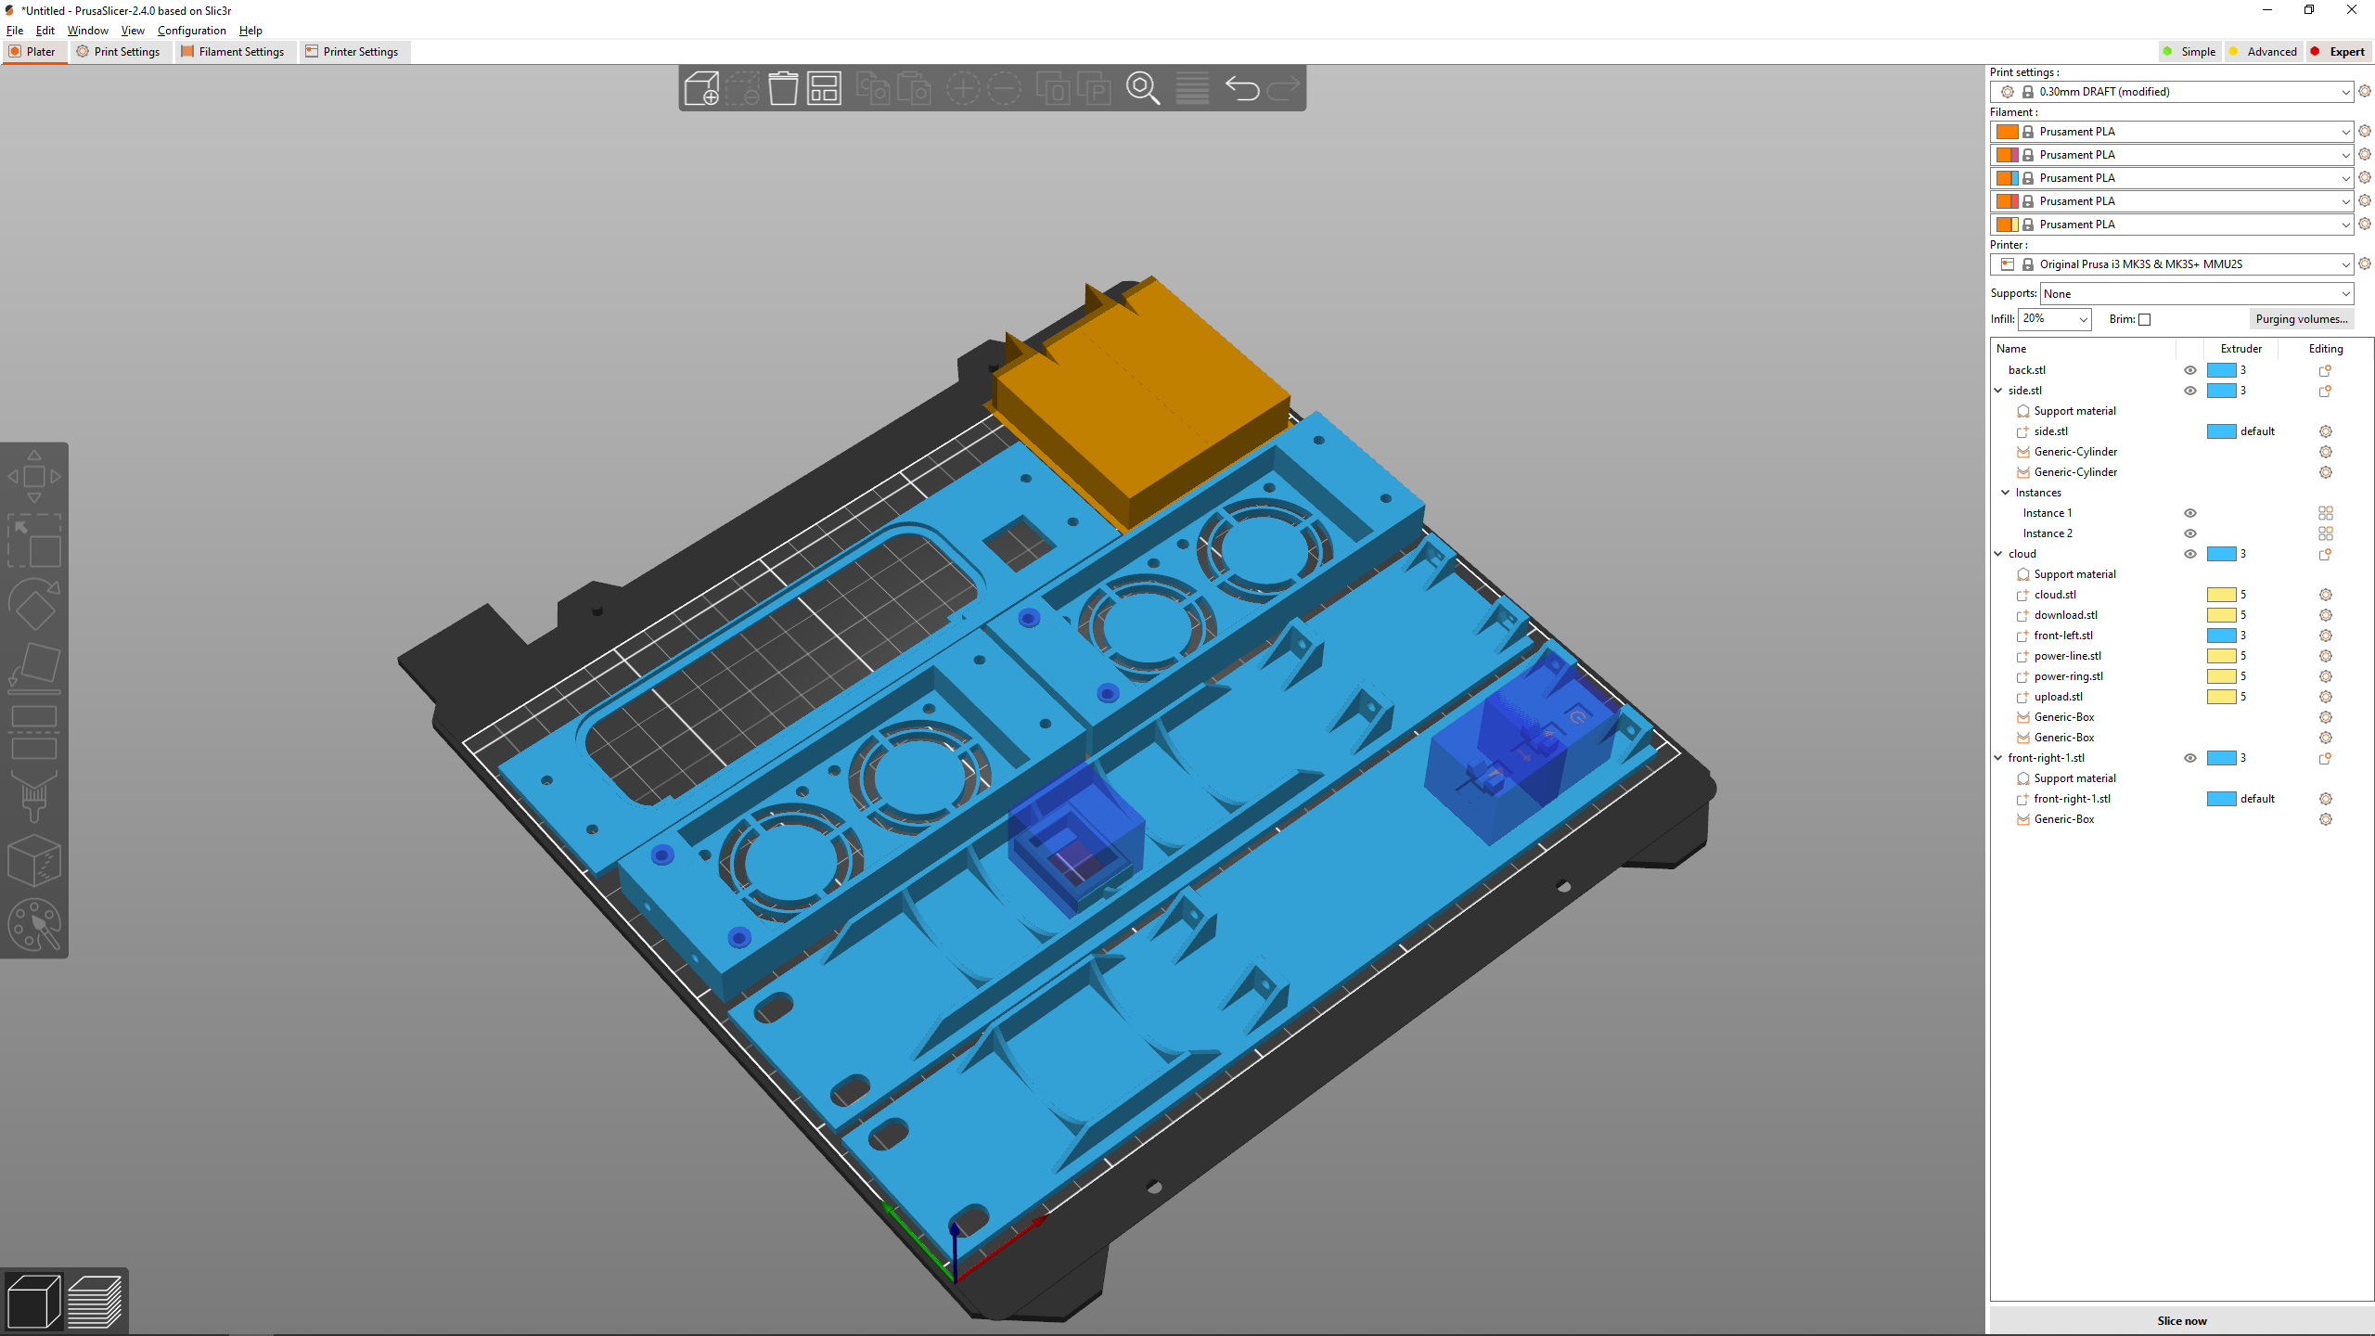The width and height of the screenshot is (2375, 1336).
Task: Open the Printer selection dropdown
Action: tap(2171, 264)
